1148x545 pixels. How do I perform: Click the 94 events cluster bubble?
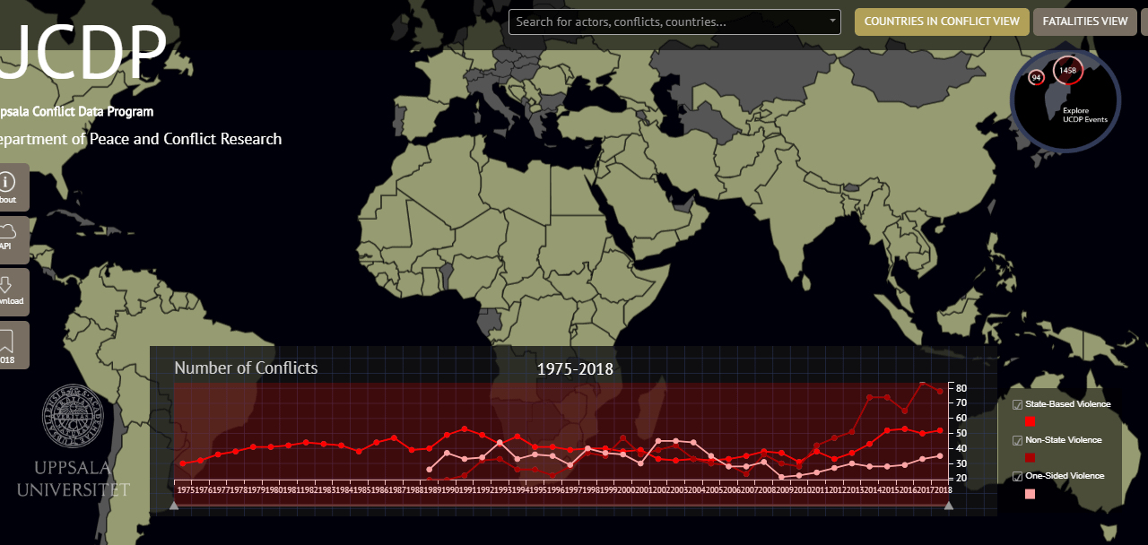click(1036, 78)
